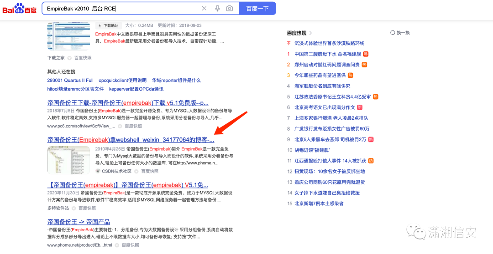493x254 pixels.
Task: Search related term opcquickclient使用说明
Action: [123, 80]
